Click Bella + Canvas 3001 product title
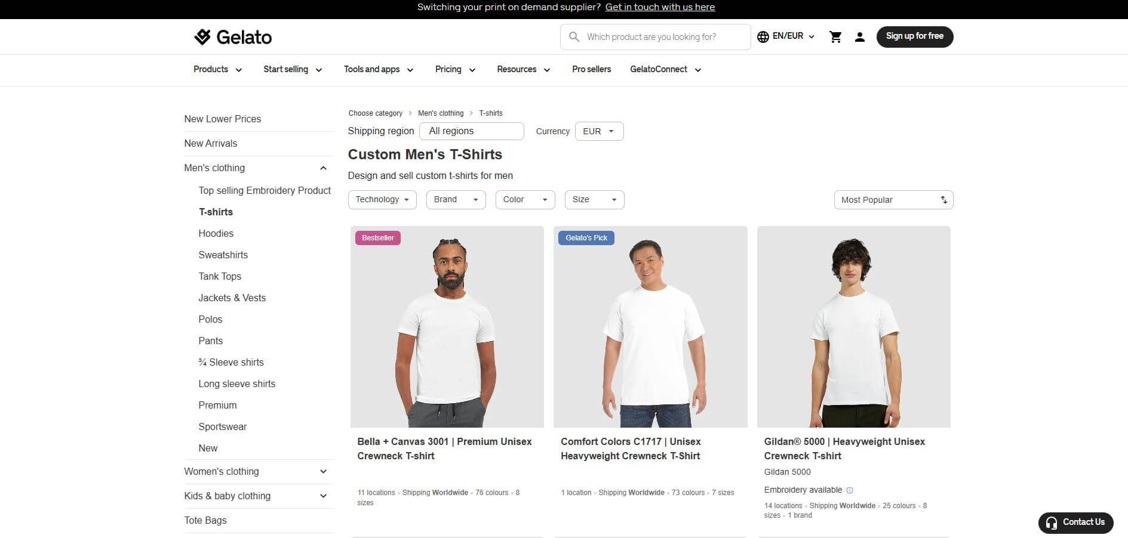The height and width of the screenshot is (538, 1128). (x=444, y=449)
